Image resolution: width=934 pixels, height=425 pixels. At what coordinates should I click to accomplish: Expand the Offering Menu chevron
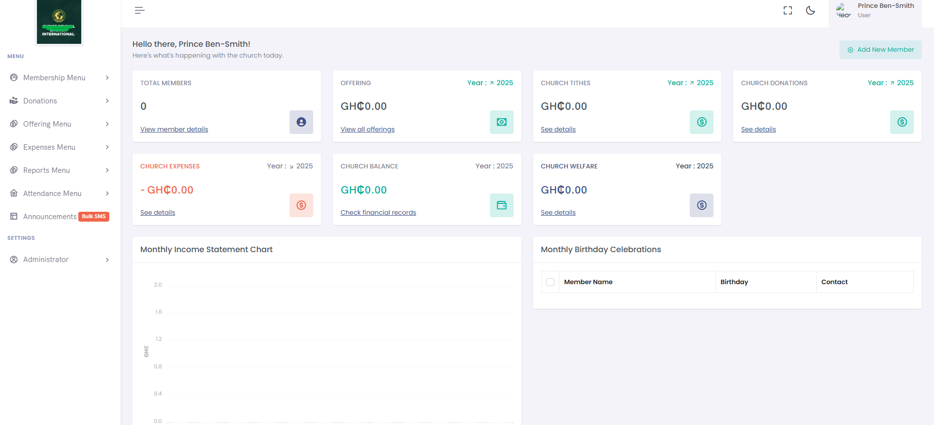click(107, 124)
